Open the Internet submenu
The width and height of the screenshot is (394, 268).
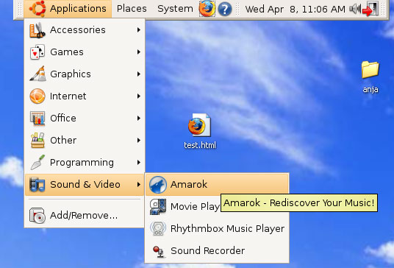(x=85, y=96)
